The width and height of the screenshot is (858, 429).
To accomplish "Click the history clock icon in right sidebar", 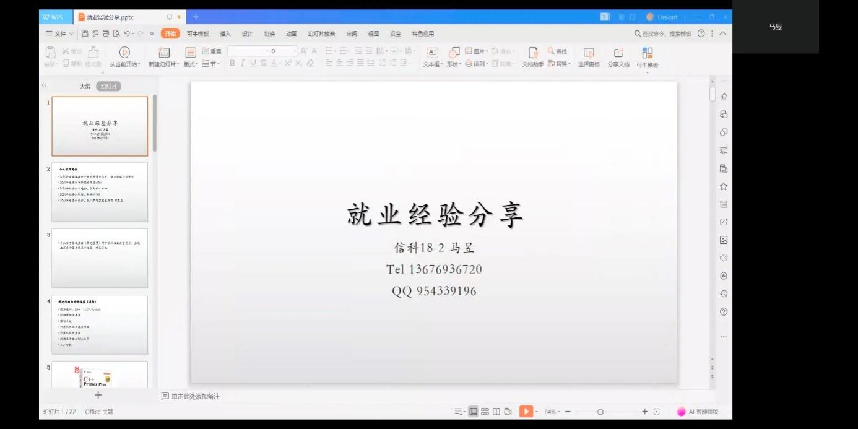I will [724, 293].
